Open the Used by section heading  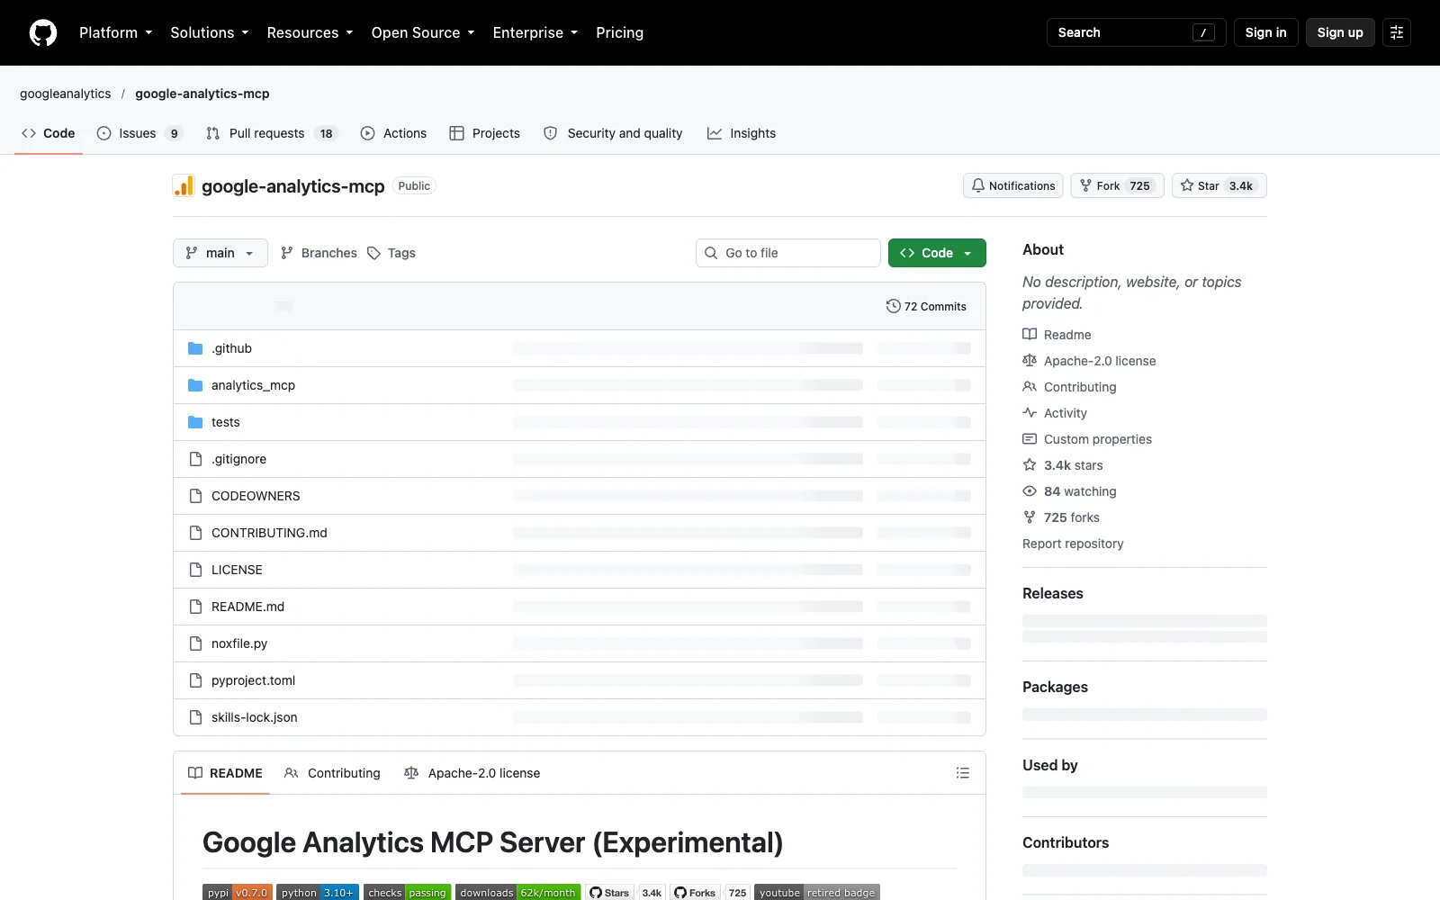(x=1050, y=765)
